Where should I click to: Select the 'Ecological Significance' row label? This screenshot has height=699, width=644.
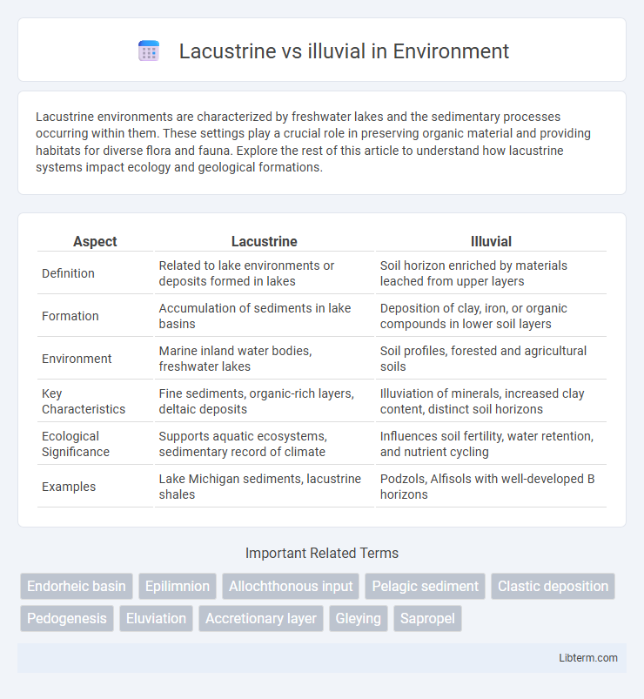tap(76, 444)
